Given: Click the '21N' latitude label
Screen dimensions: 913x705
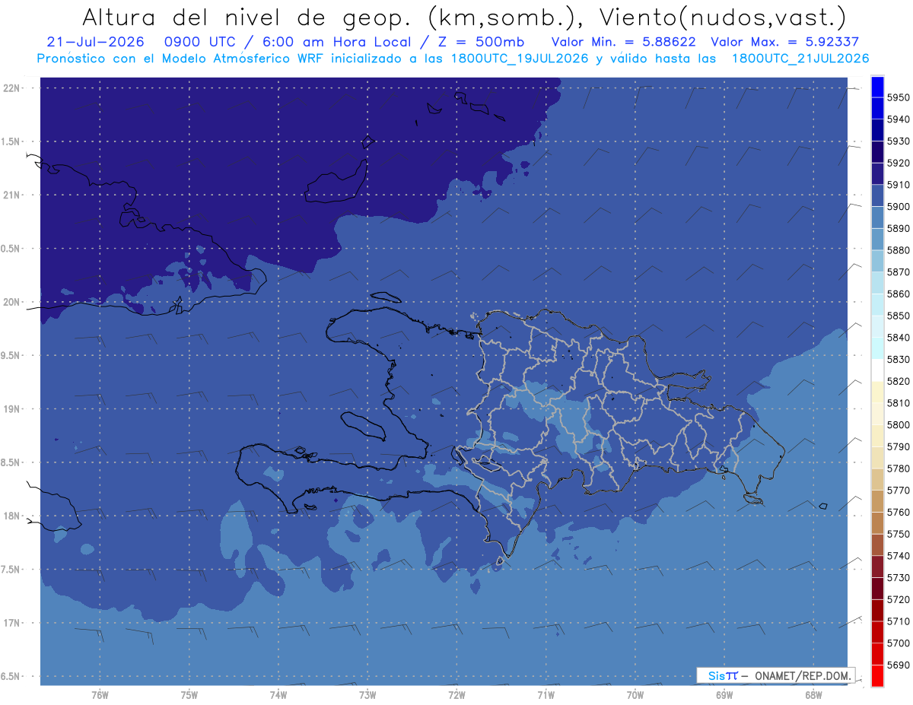Looking at the screenshot, I should (11, 195).
